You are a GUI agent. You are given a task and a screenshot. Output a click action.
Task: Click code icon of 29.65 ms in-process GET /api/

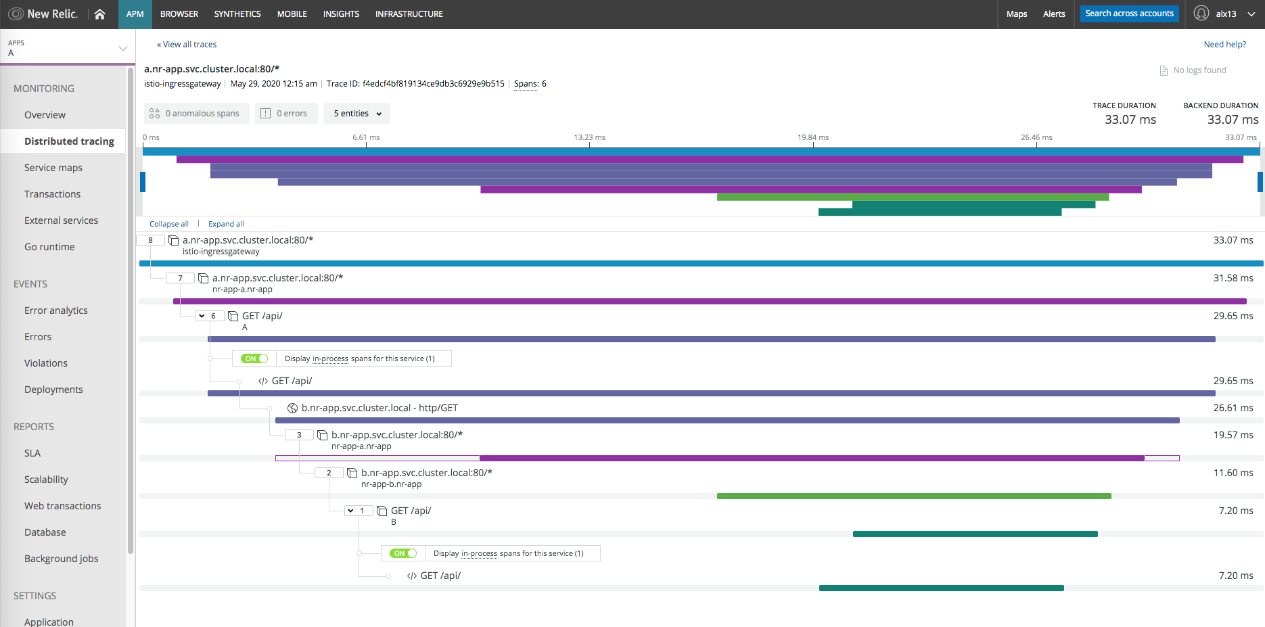coord(263,381)
